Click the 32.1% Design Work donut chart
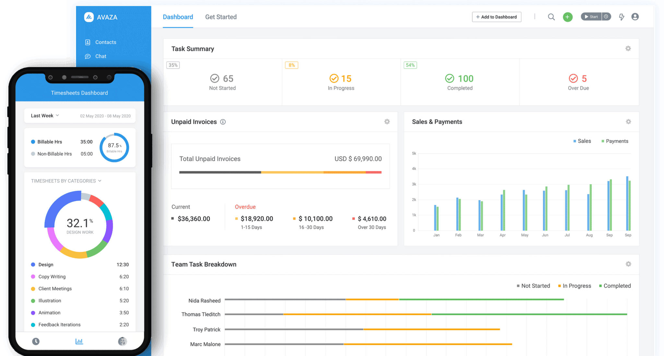Screen dimensions: 664x356 tap(79, 224)
